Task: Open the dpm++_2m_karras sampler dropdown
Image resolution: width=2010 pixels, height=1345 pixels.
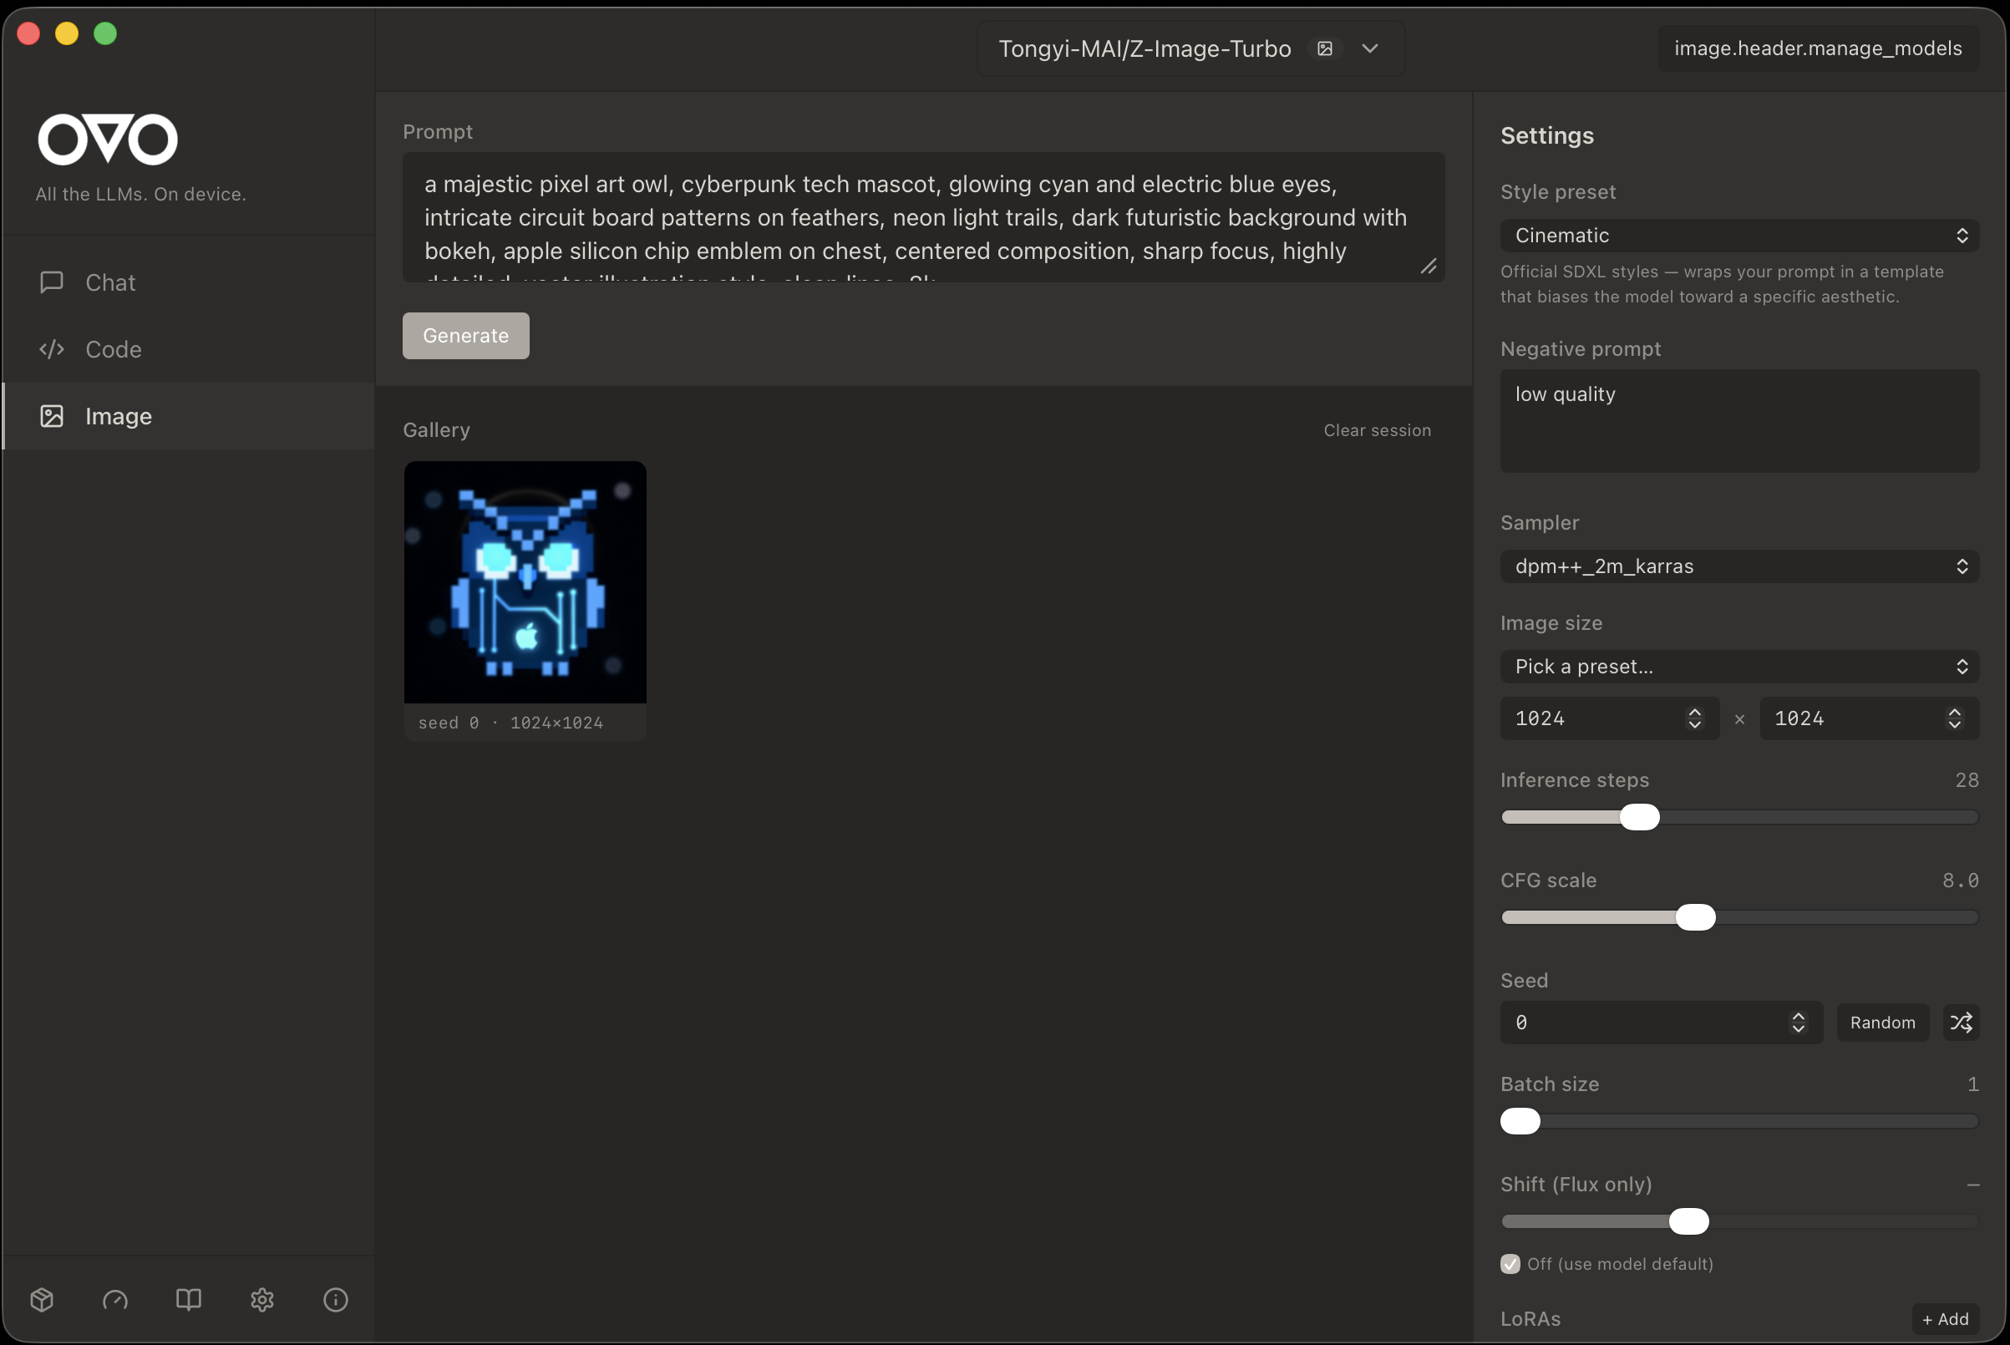Action: click(x=1738, y=566)
